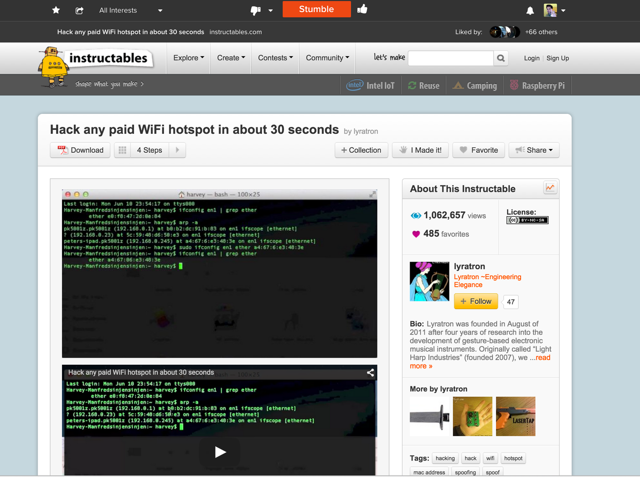Open the Reuse channel
This screenshot has height=477, width=640.
pos(423,85)
